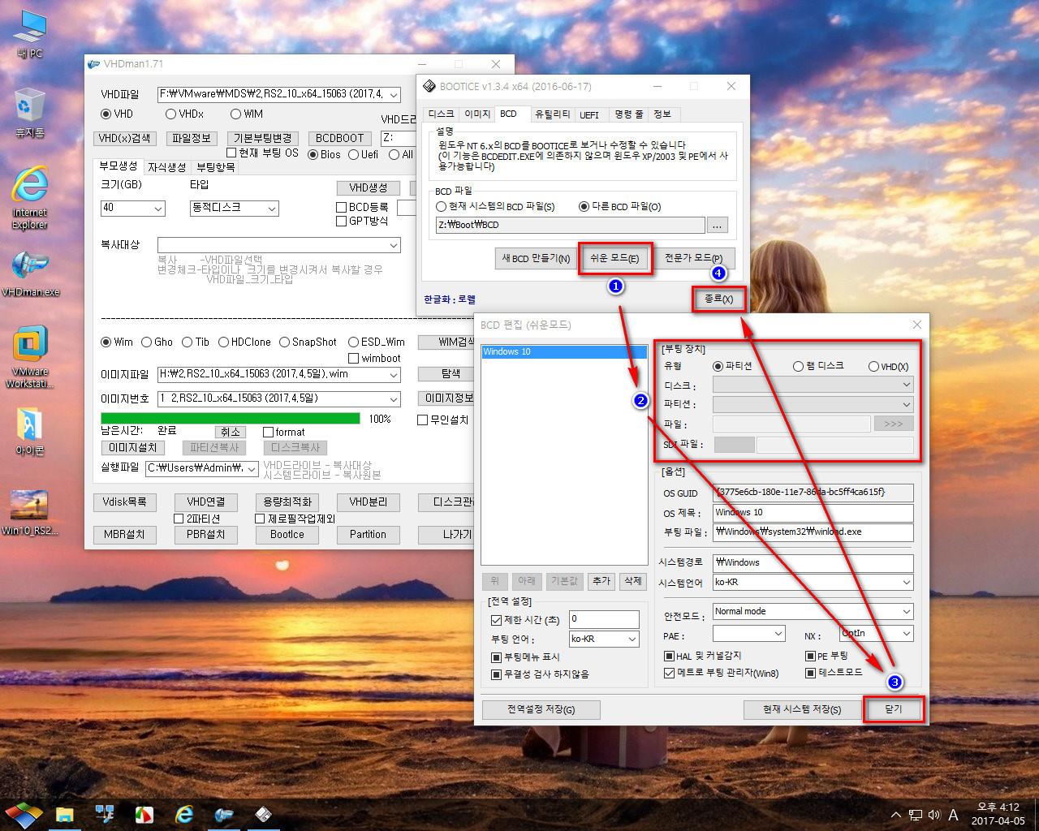Open the UEFI tab in BOOTICE
This screenshot has width=1039, height=831.
click(x=589, y=114)
